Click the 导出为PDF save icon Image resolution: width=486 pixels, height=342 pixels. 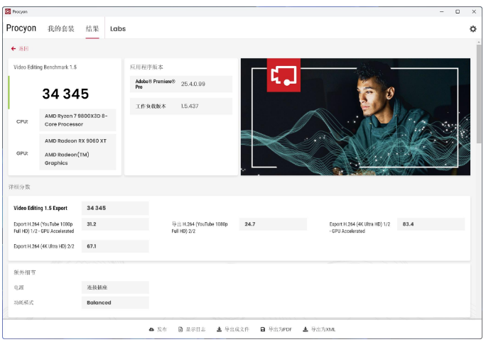click(x=263, y=329)
